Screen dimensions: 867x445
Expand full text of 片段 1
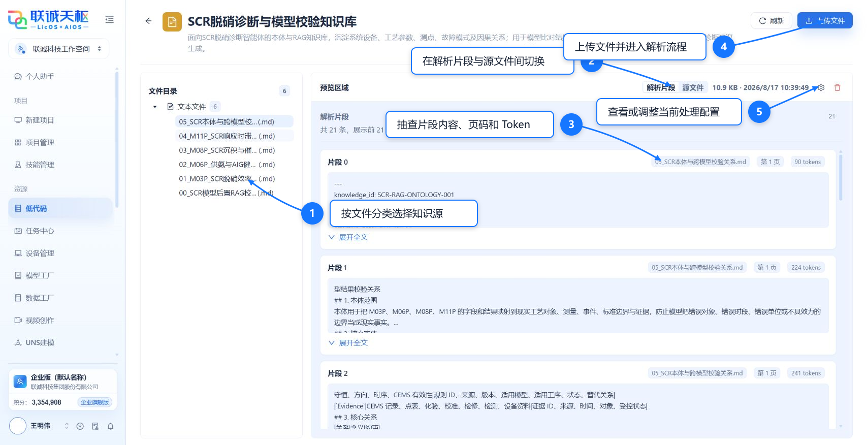pyautogui.click(x=348, y=343)
